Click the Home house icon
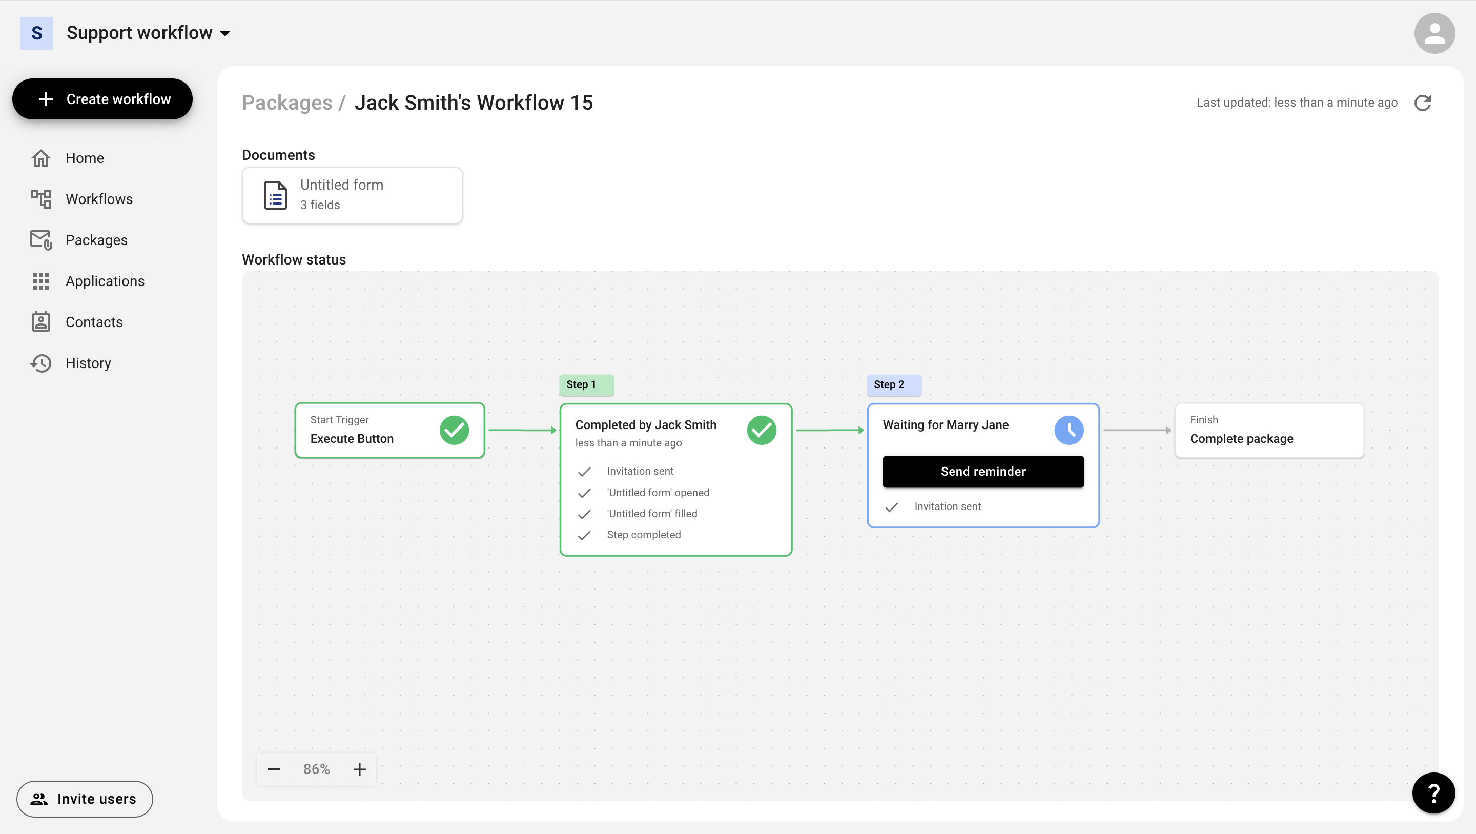The width and height of the screenshot is (1476, 834). [40, 158]
